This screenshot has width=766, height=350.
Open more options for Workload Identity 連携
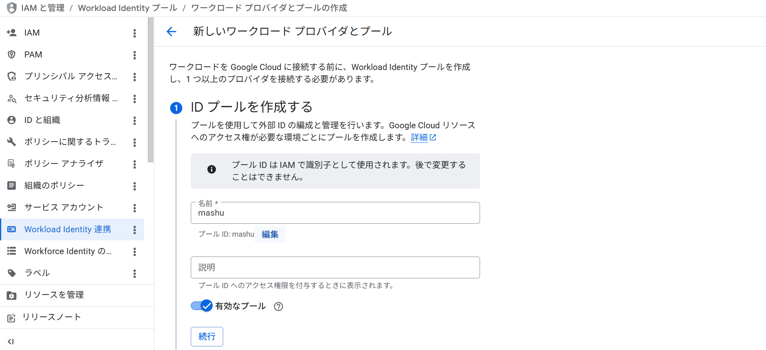[135, 230]
